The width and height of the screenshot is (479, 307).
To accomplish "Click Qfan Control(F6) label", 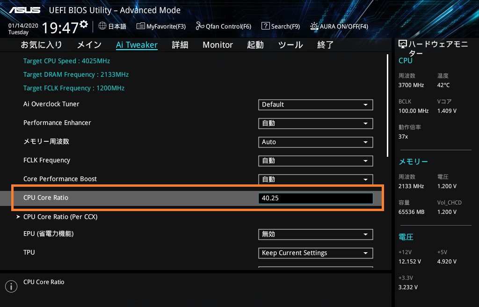I will [x=228, y=26].
